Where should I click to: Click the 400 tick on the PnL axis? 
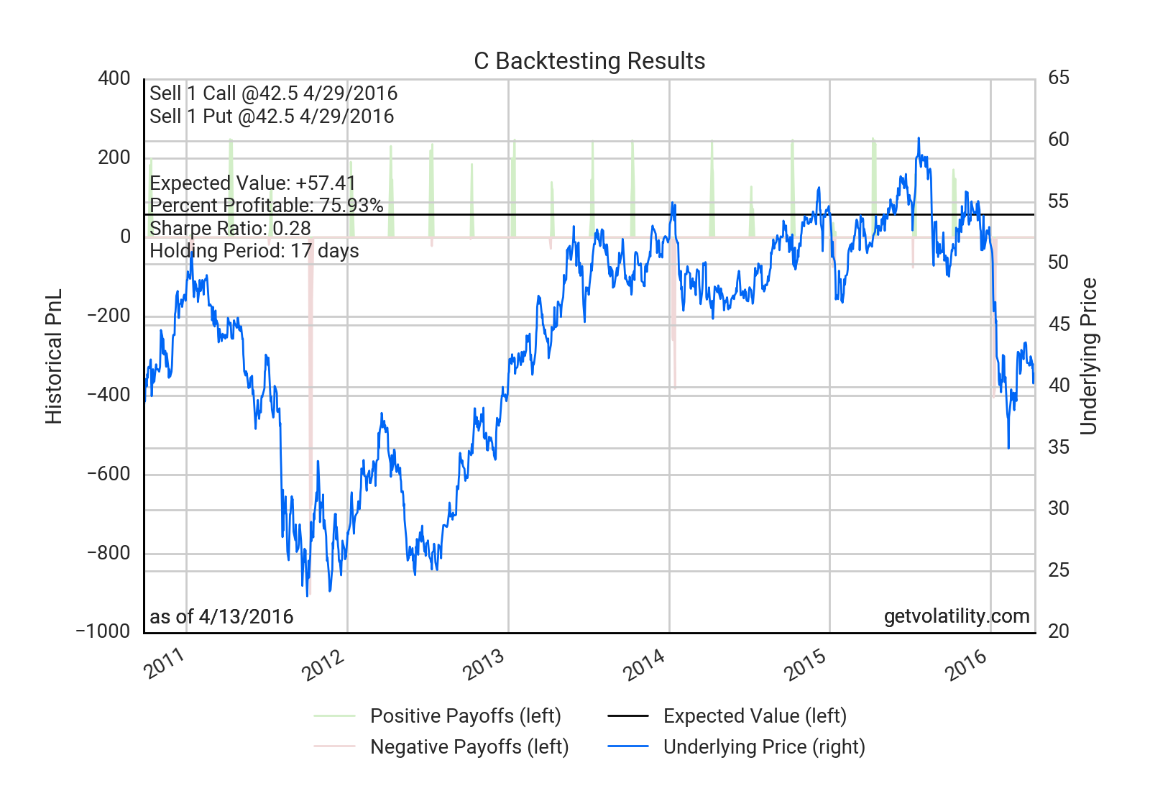click(114, 78)
